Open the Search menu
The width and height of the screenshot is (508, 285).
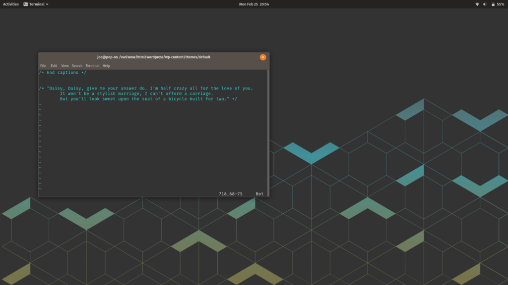click(x=77, y=65)
